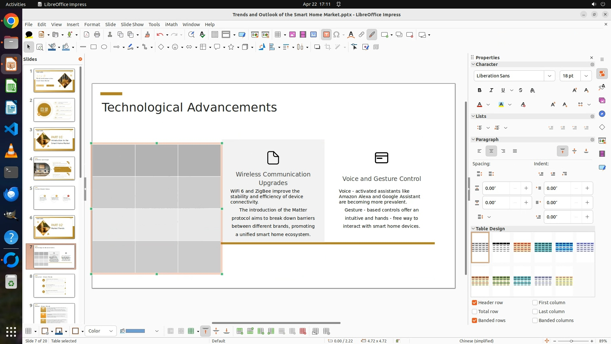Click the Italic formatting icon
The image size is (611, 344).
[491, 90]
